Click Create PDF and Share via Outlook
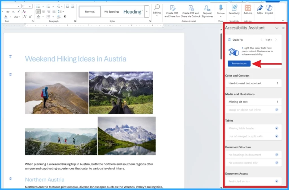This screenshot has height=190, width=289. pos(191,11)
